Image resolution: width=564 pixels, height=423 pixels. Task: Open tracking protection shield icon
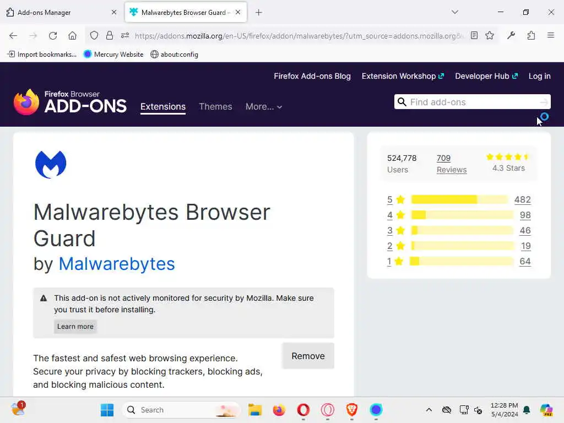94,35
